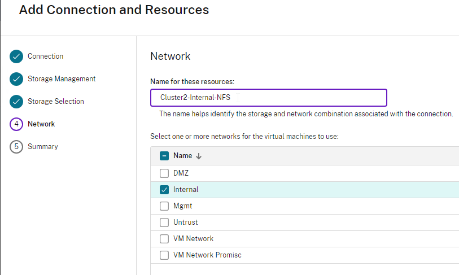
Task: Enable the DMZ network checkbox
Action: (x=164, y=173)
